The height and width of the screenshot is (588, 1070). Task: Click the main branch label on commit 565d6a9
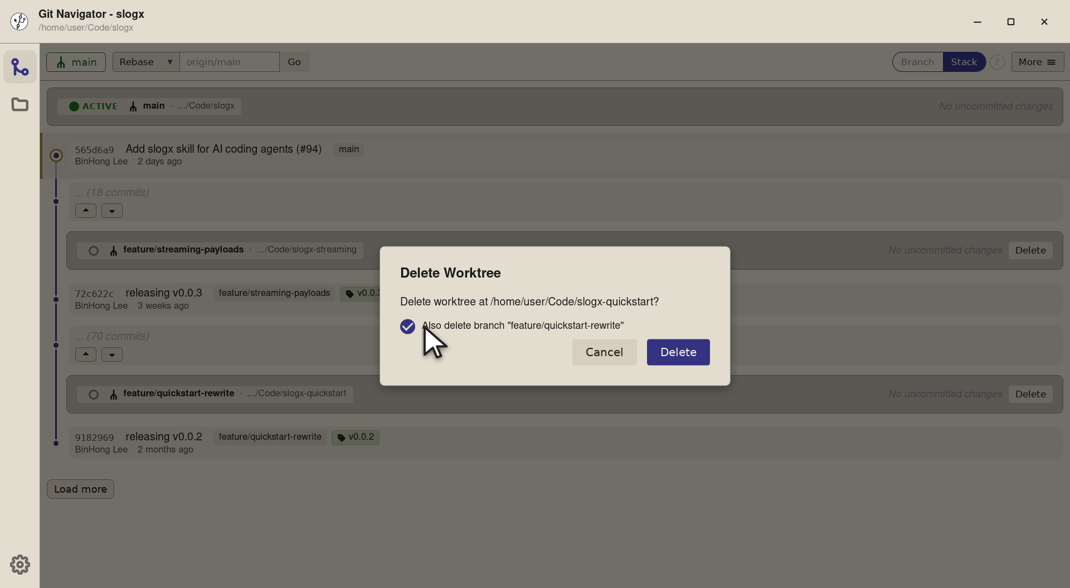(349, 149)
